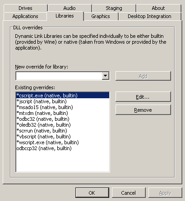This screenshot has width=185, height=201.
Task: Pick *vbscript from the overrides list
Action: pyautogui.click(x=63, y=137)
